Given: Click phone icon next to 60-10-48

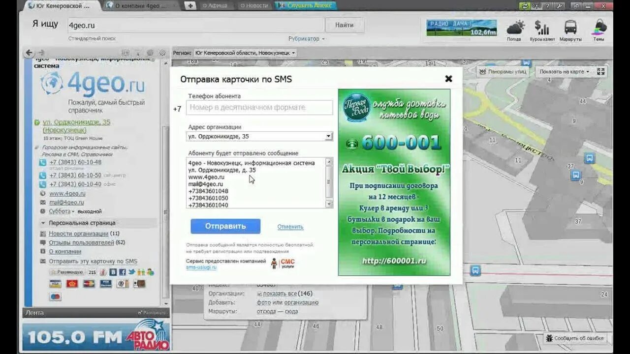Looking at the screenshot, I should pos(43,163).
